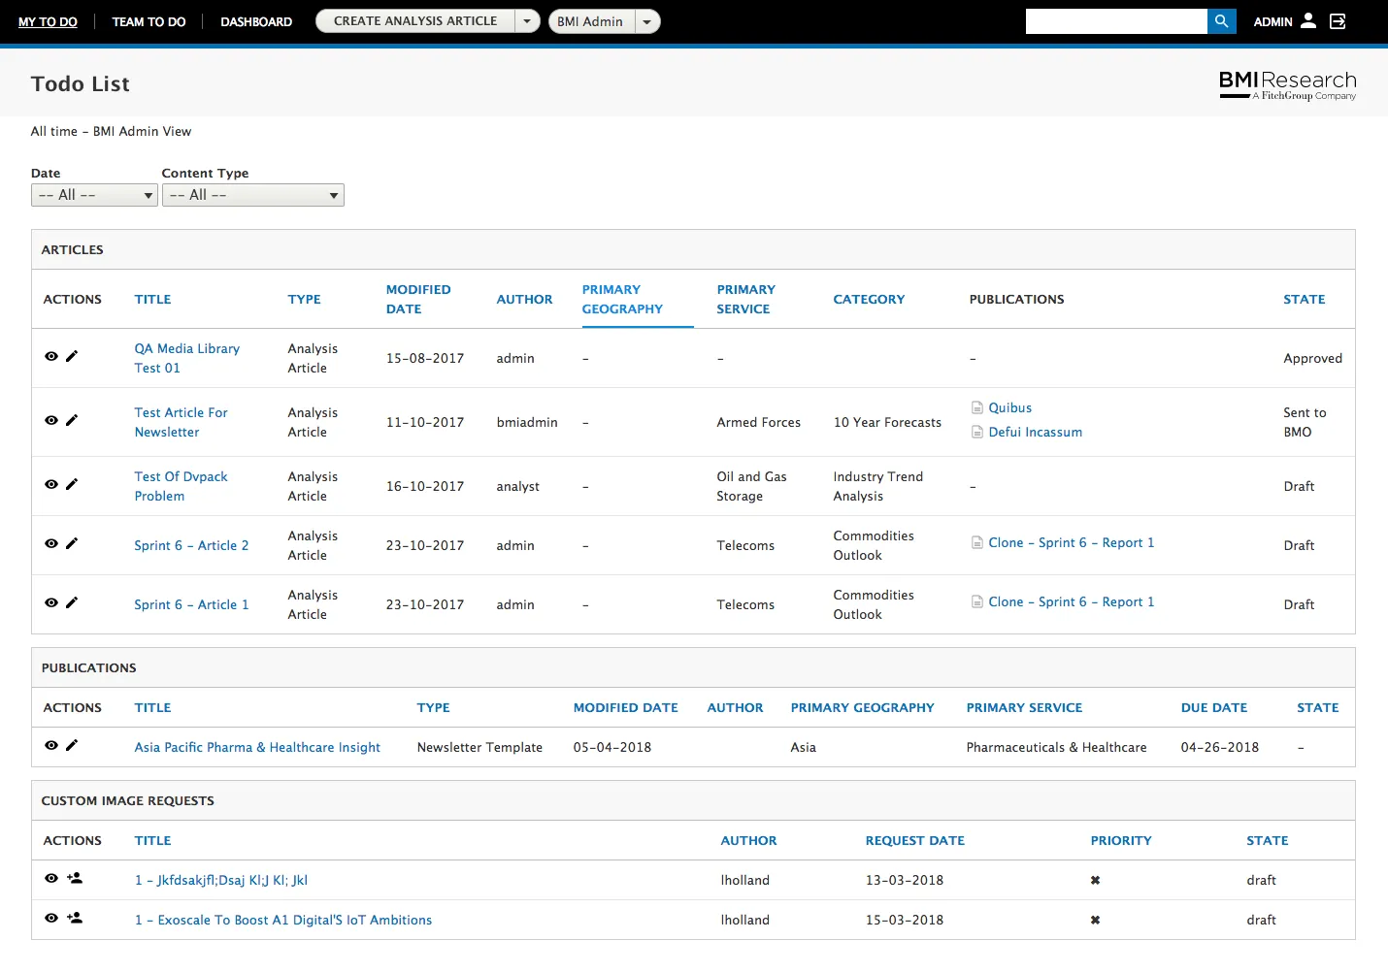Click the BMI Research logo
The width and height of the screenshot is (1388, 973).
coord(1287,85)
